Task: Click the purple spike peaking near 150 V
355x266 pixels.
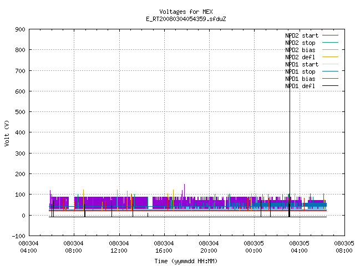Action: point(184,190)
